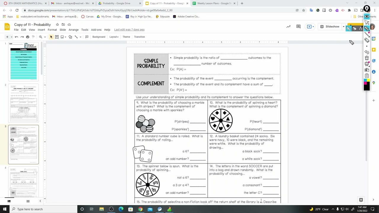379x213 pixels.
Task: Open the Format menu
Action: [x=52, y=30]
